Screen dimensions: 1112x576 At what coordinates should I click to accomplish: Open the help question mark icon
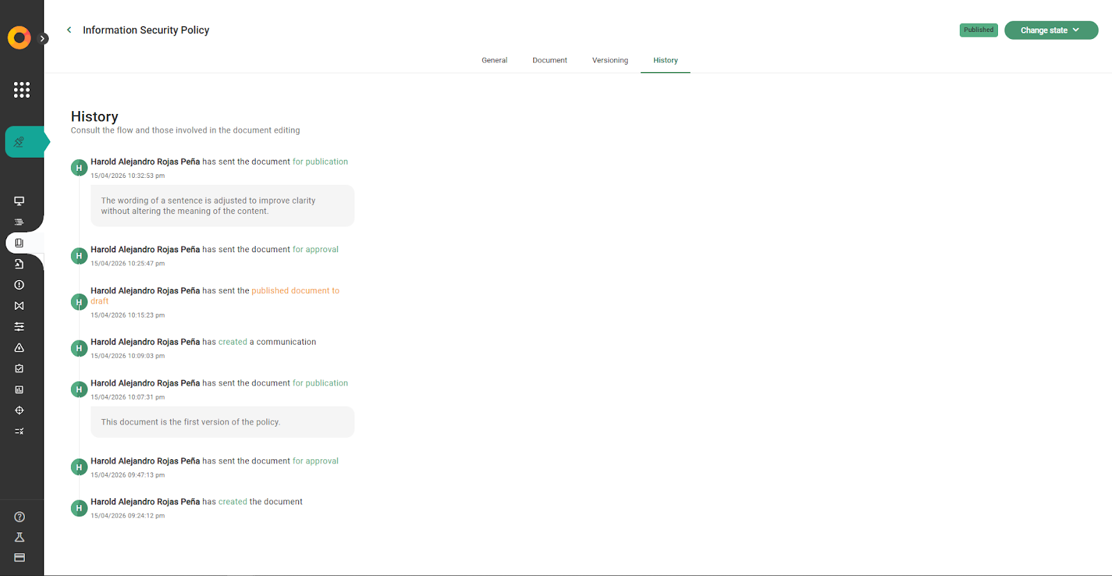[19, 517]
